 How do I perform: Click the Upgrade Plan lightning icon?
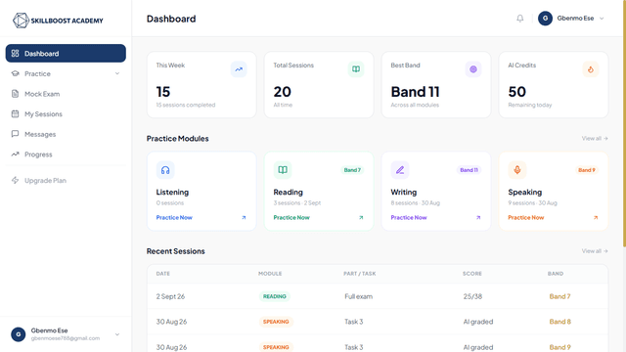coord(16,180)
